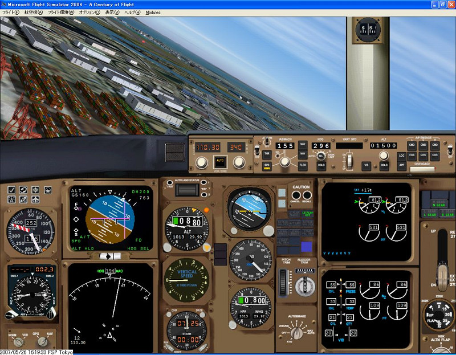The width and height of the screenshot is (456, 355).
Task: Click the green LE FLAP EXT annunciator
Action: (307, 214)
